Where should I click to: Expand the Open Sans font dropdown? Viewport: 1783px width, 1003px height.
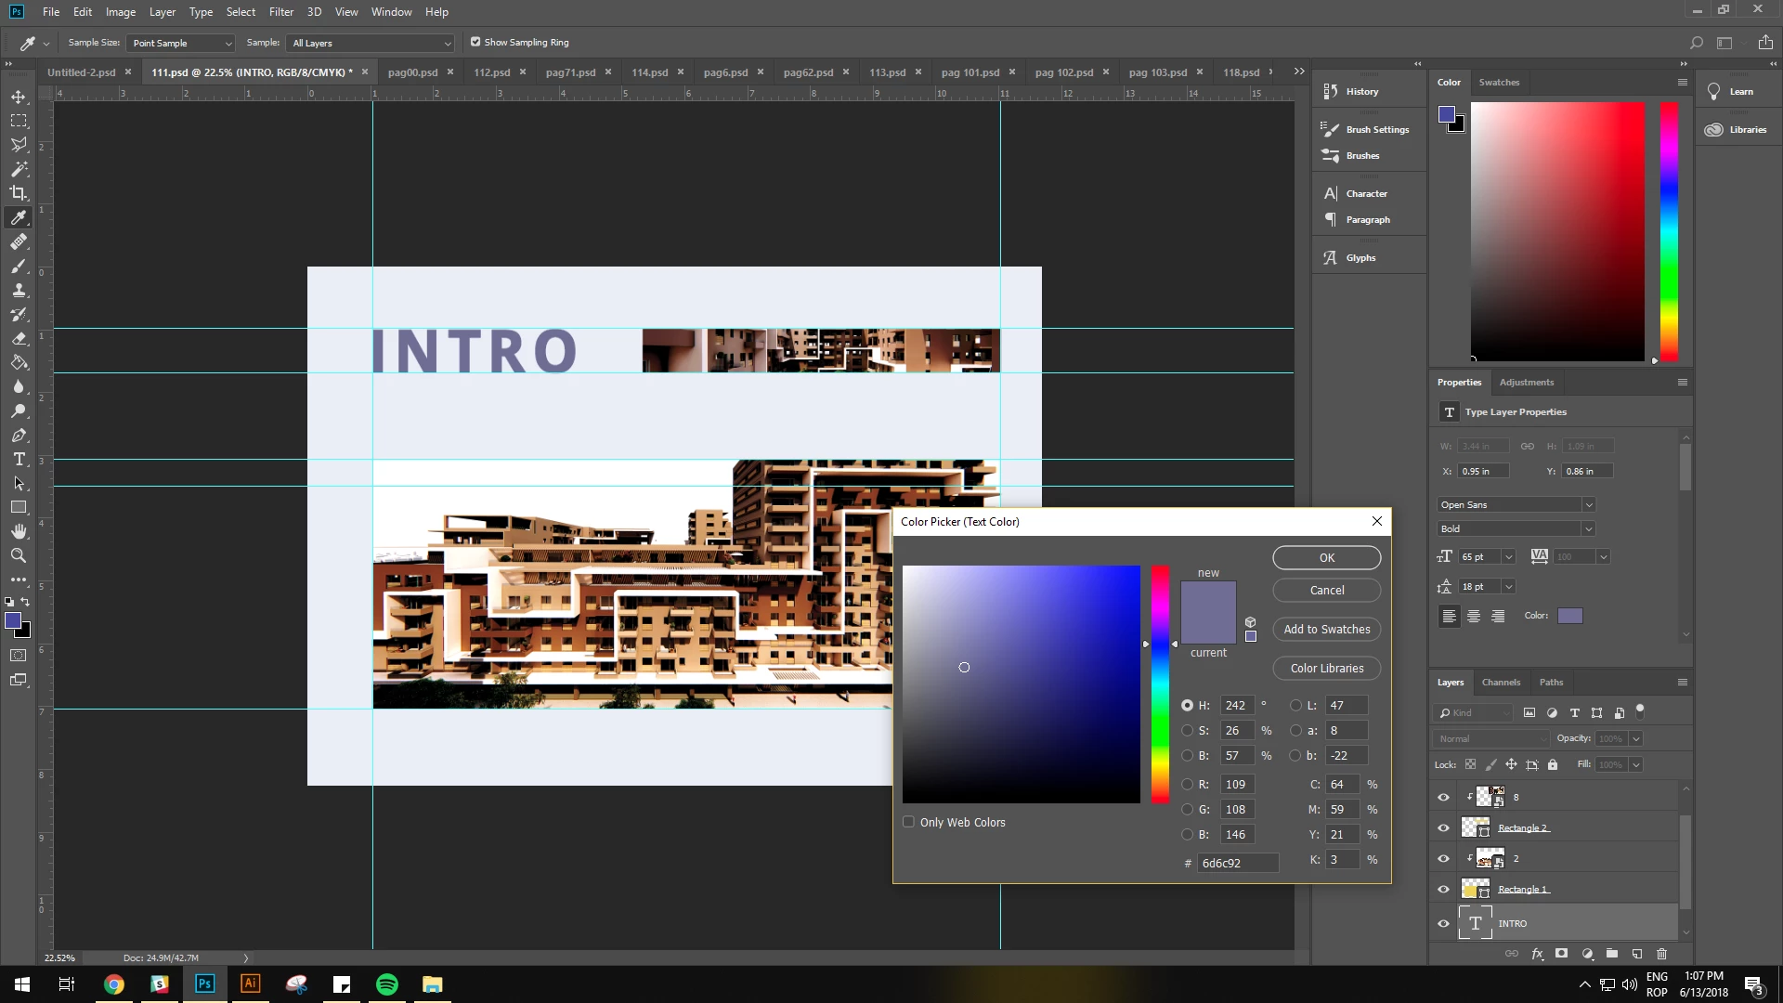tap(1588, 504)
